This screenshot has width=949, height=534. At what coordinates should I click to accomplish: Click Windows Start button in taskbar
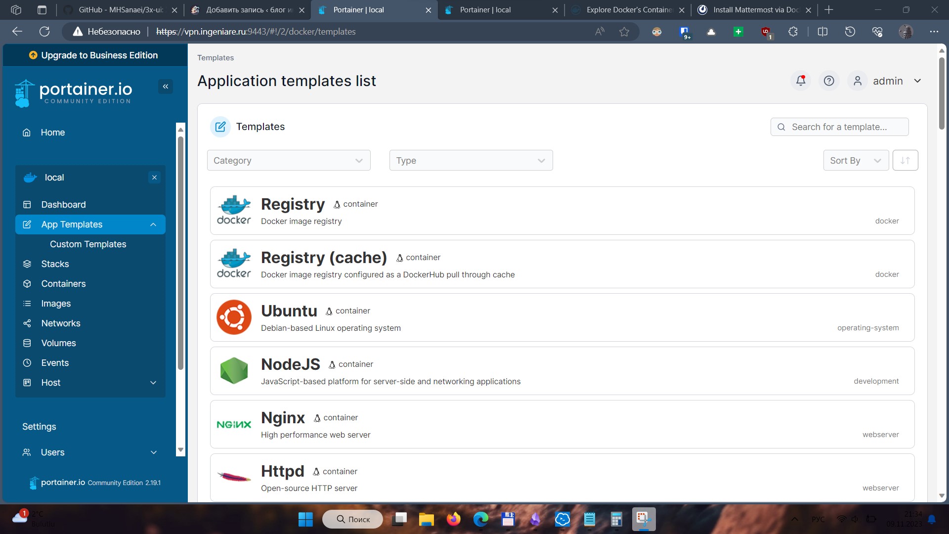tap(305, 519)
